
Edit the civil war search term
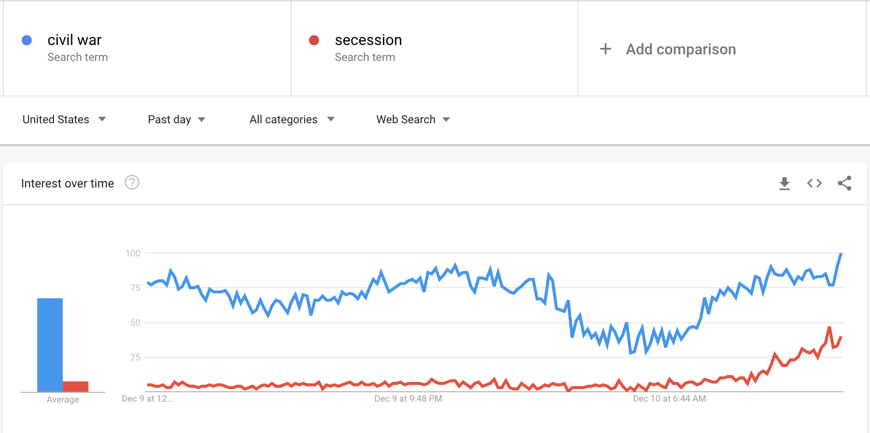click(x=75, y=40)
